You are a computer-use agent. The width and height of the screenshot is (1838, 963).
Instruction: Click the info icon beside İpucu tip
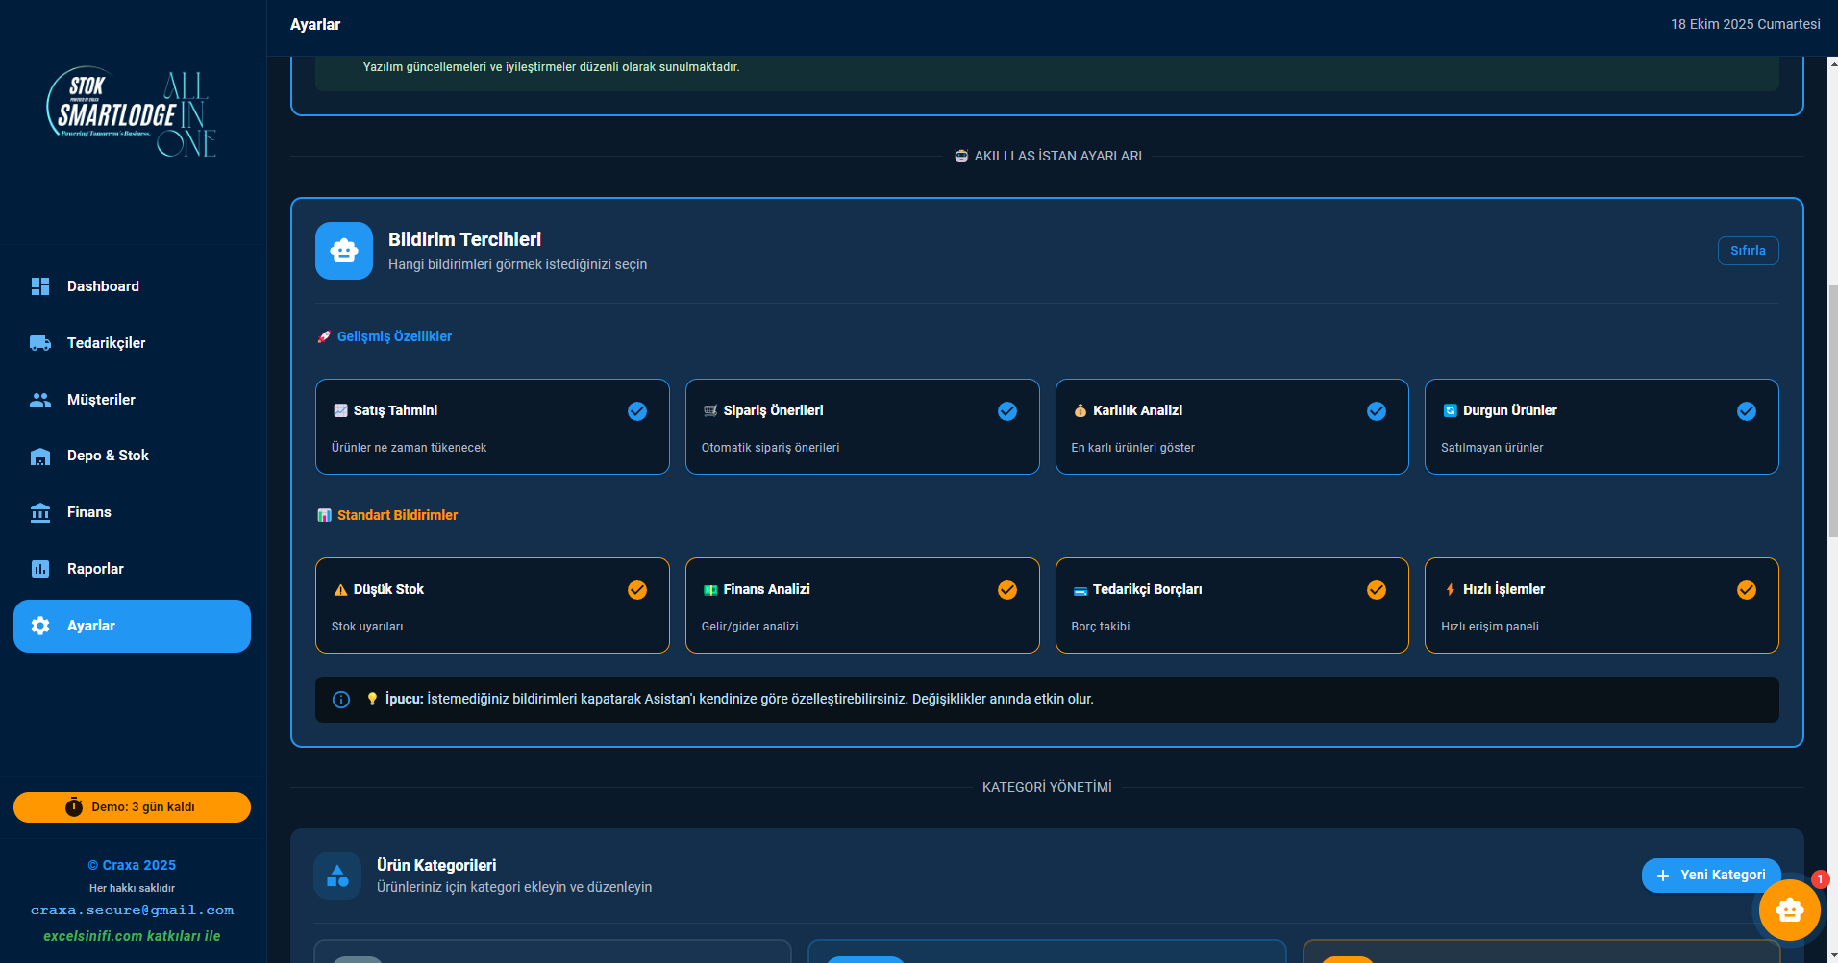tap(341, 700)
